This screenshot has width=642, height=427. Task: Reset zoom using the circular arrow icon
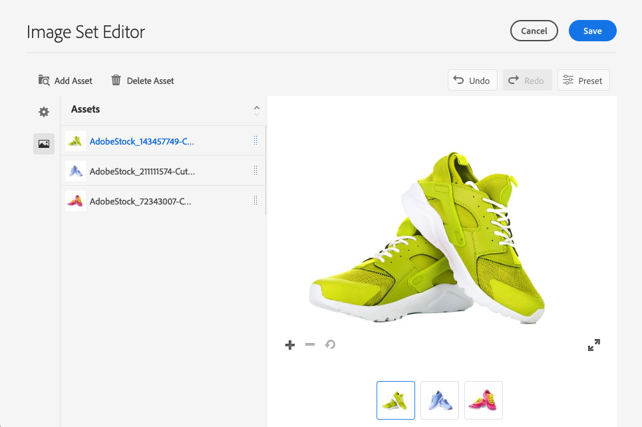pyautogui.click(x=330, y=344)
